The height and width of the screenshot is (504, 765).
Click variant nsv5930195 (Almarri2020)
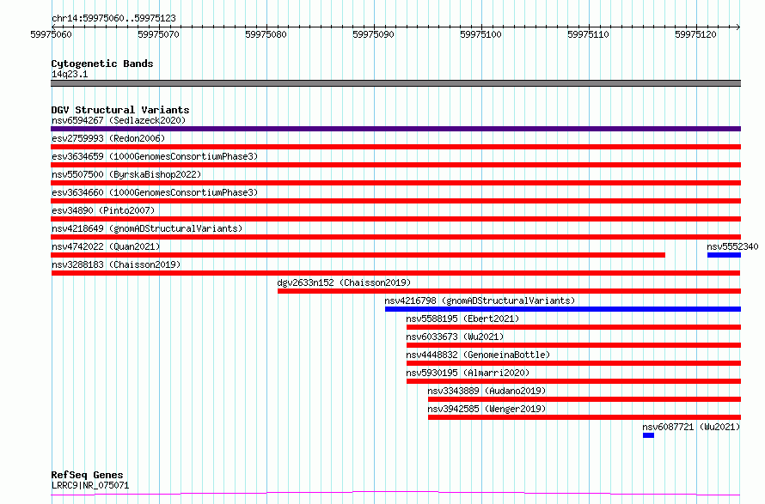point(468,373)
